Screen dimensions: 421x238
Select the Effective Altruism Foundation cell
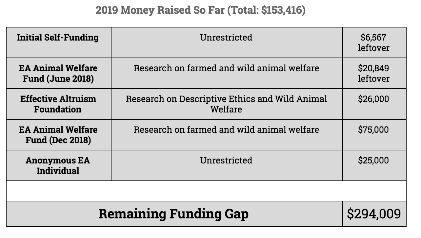tap(58, 104)
